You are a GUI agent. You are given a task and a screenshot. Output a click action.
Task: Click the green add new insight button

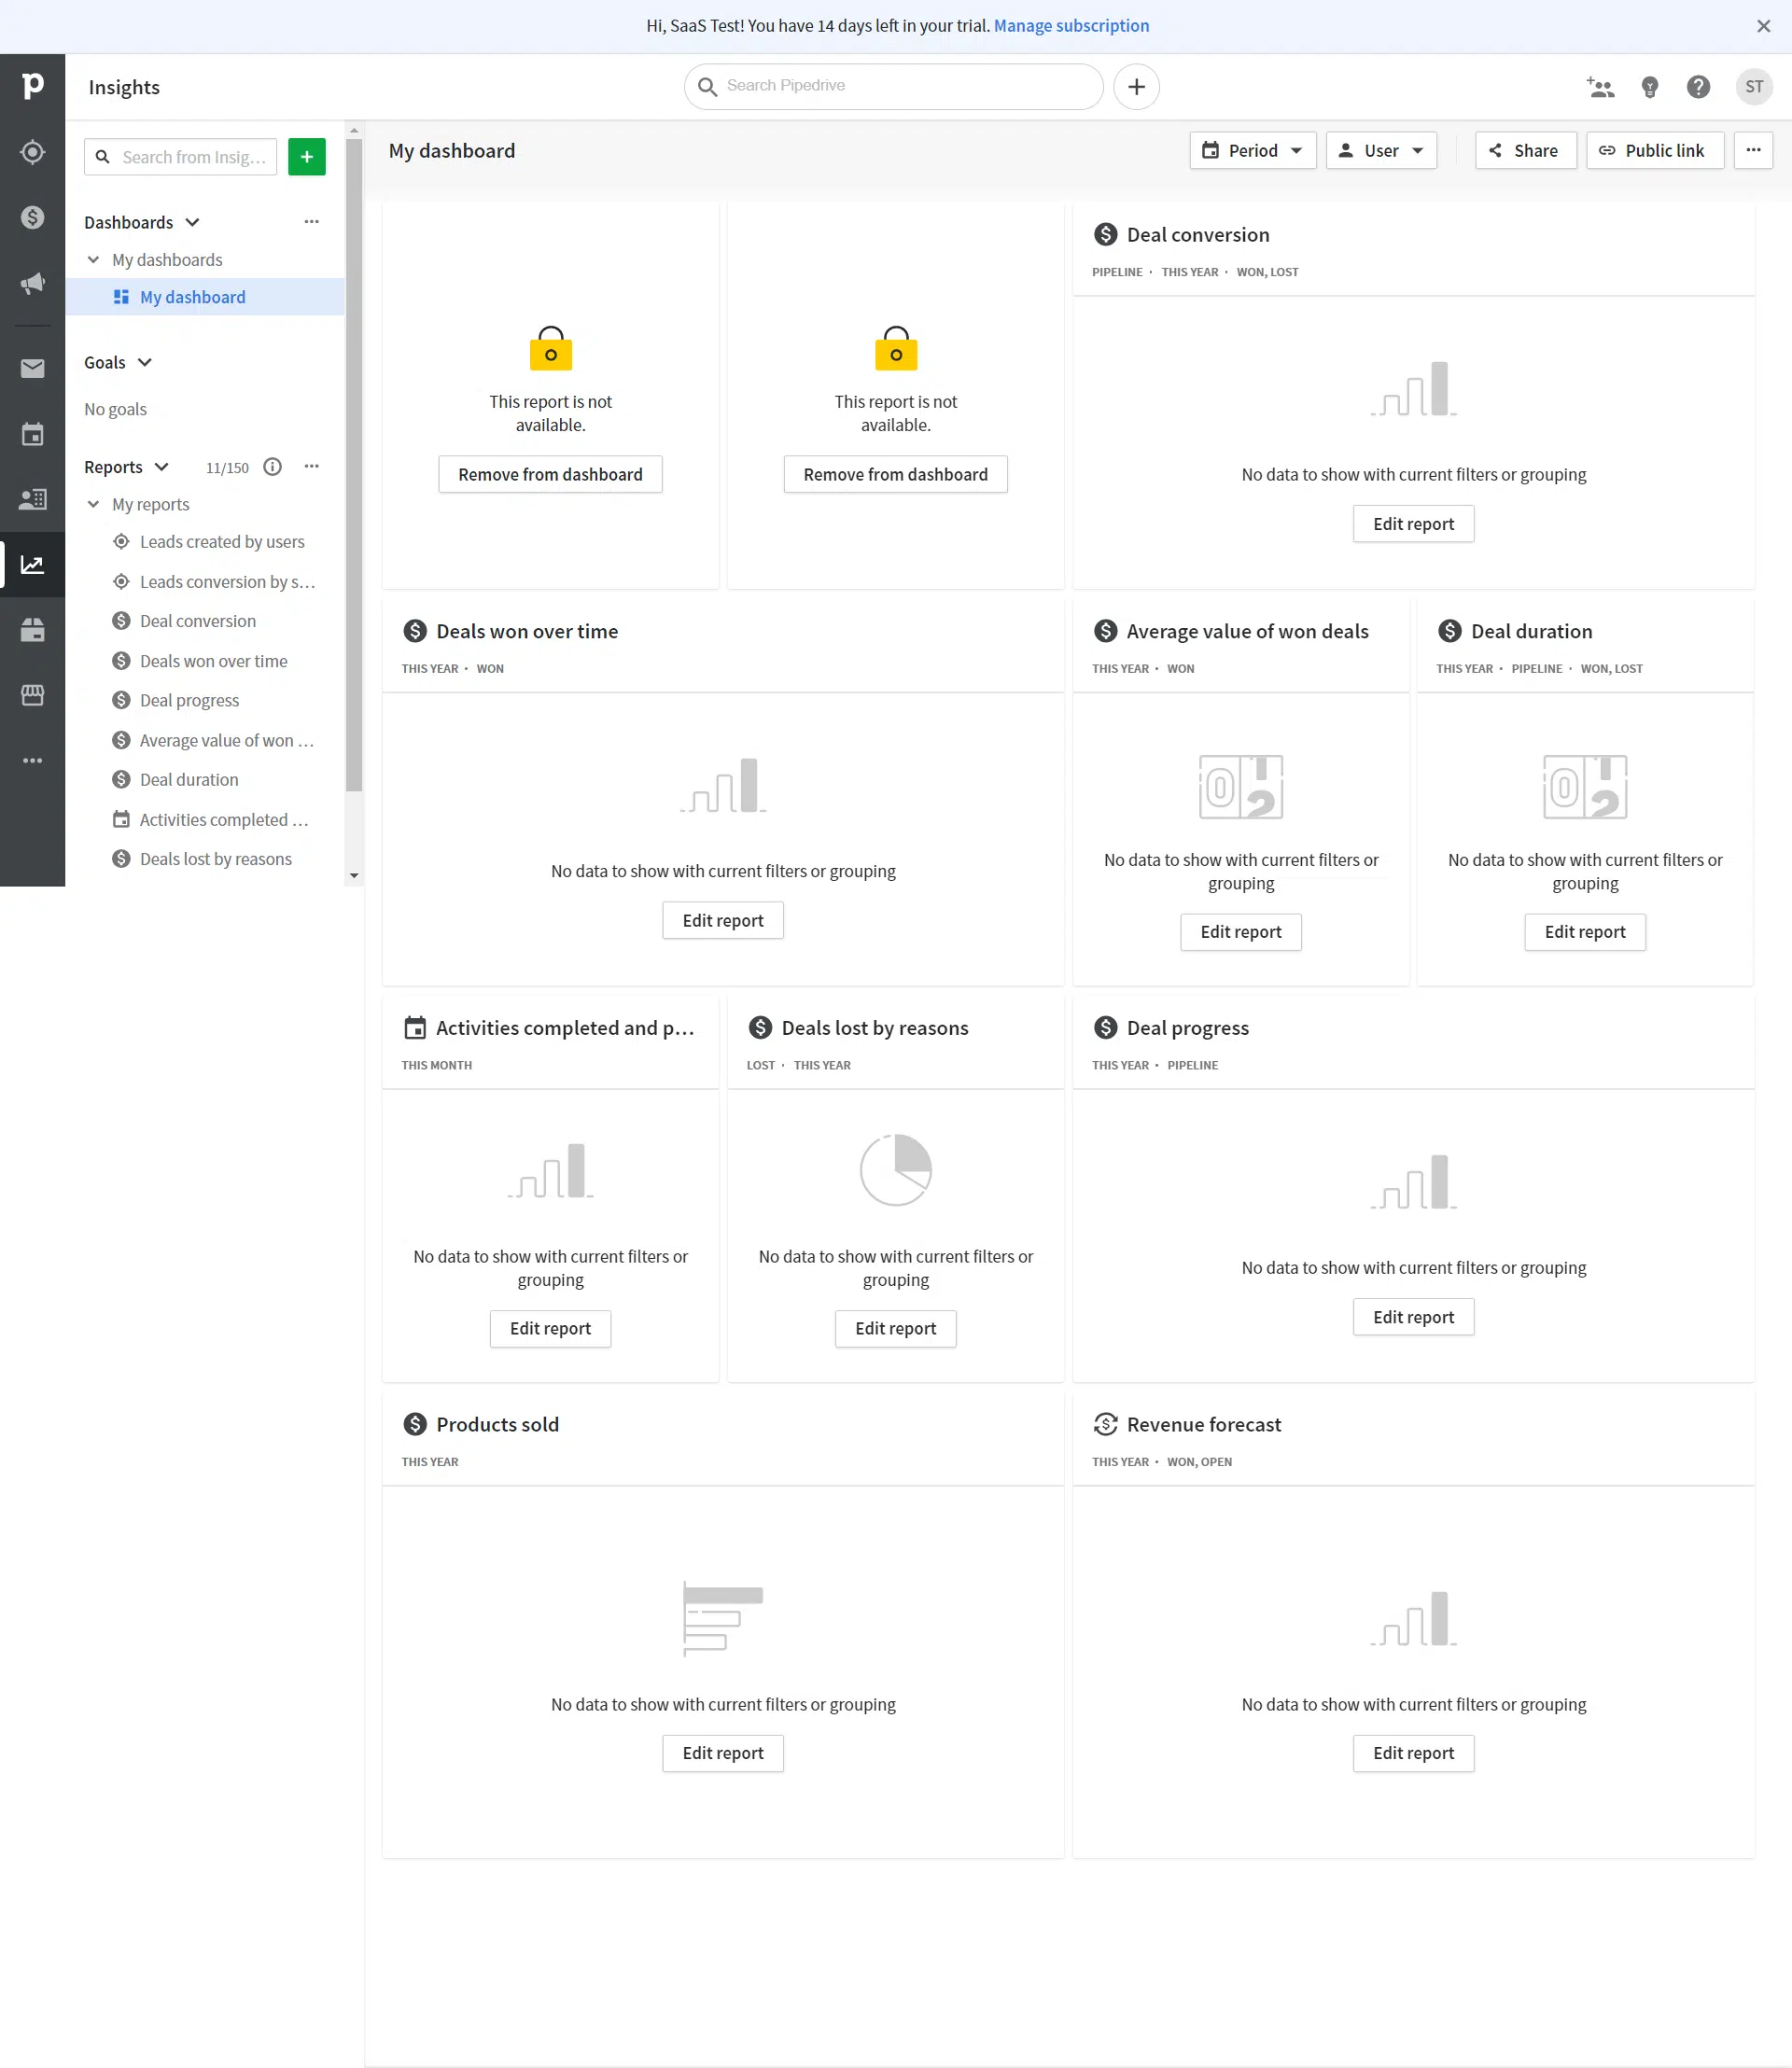[x=307, y=157]
